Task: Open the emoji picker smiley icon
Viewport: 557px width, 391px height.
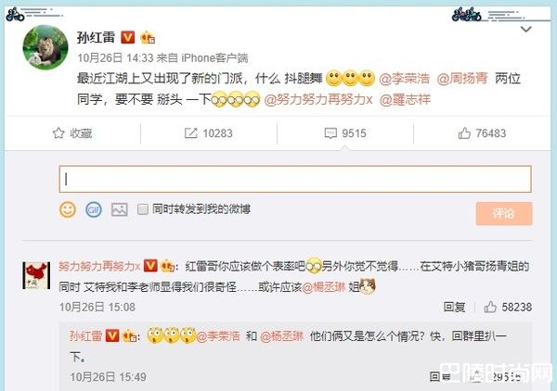Action: tap(68, 209)
